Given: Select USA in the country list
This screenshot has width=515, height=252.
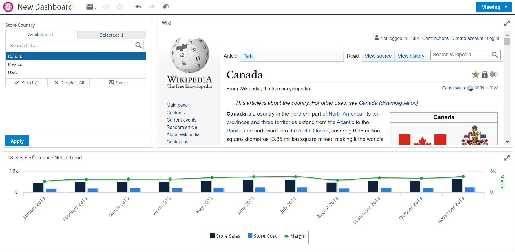Looking at the screenshot, I should click(x=76, y=72).
